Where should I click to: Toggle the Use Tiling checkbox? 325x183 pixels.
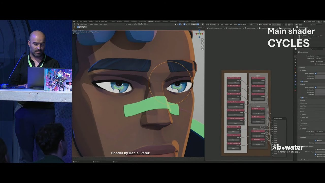click(316, 141)
